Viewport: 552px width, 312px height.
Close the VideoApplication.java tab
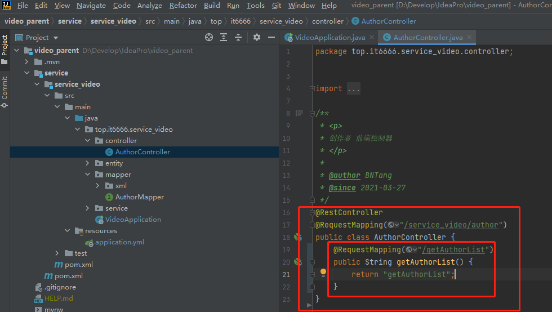(x=372, y=37)
